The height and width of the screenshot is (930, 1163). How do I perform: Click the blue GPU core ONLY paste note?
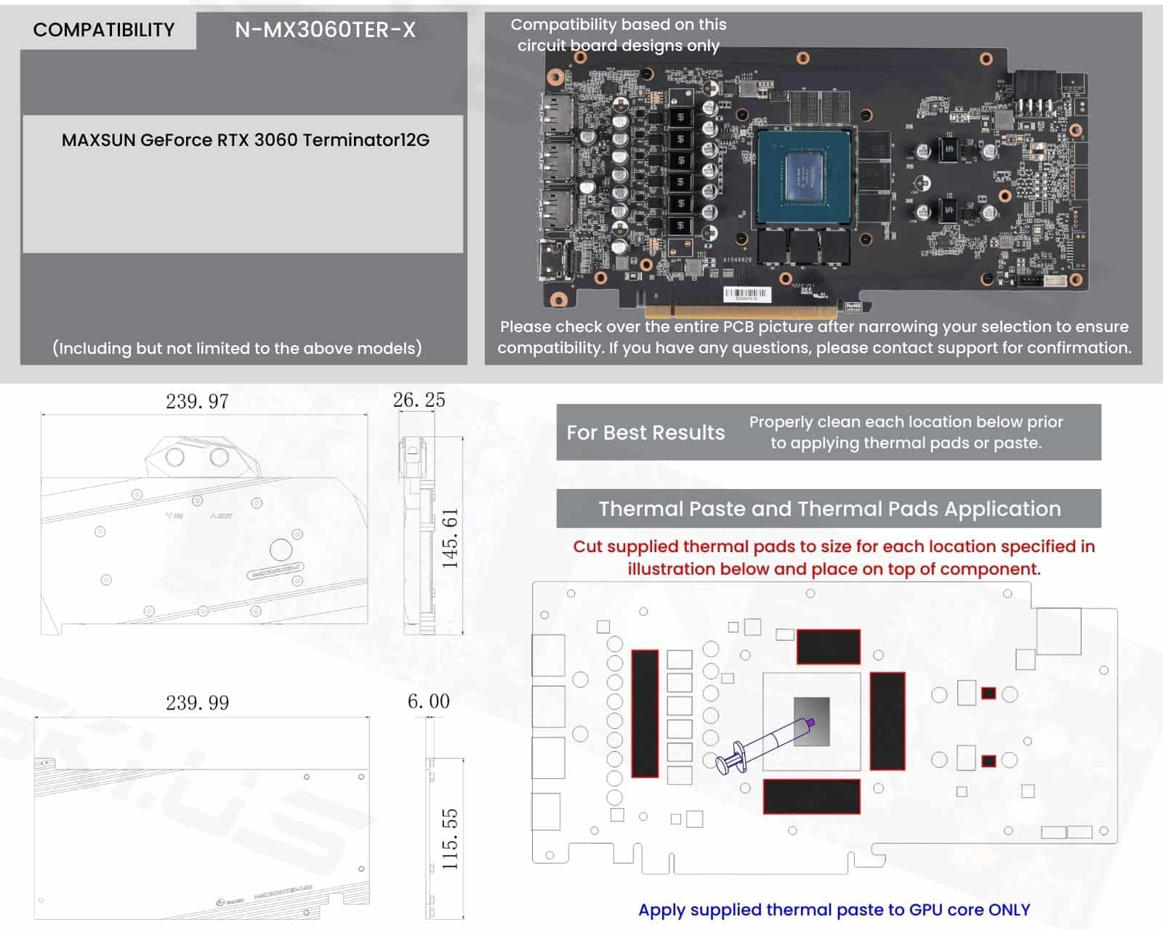(834, 910)
